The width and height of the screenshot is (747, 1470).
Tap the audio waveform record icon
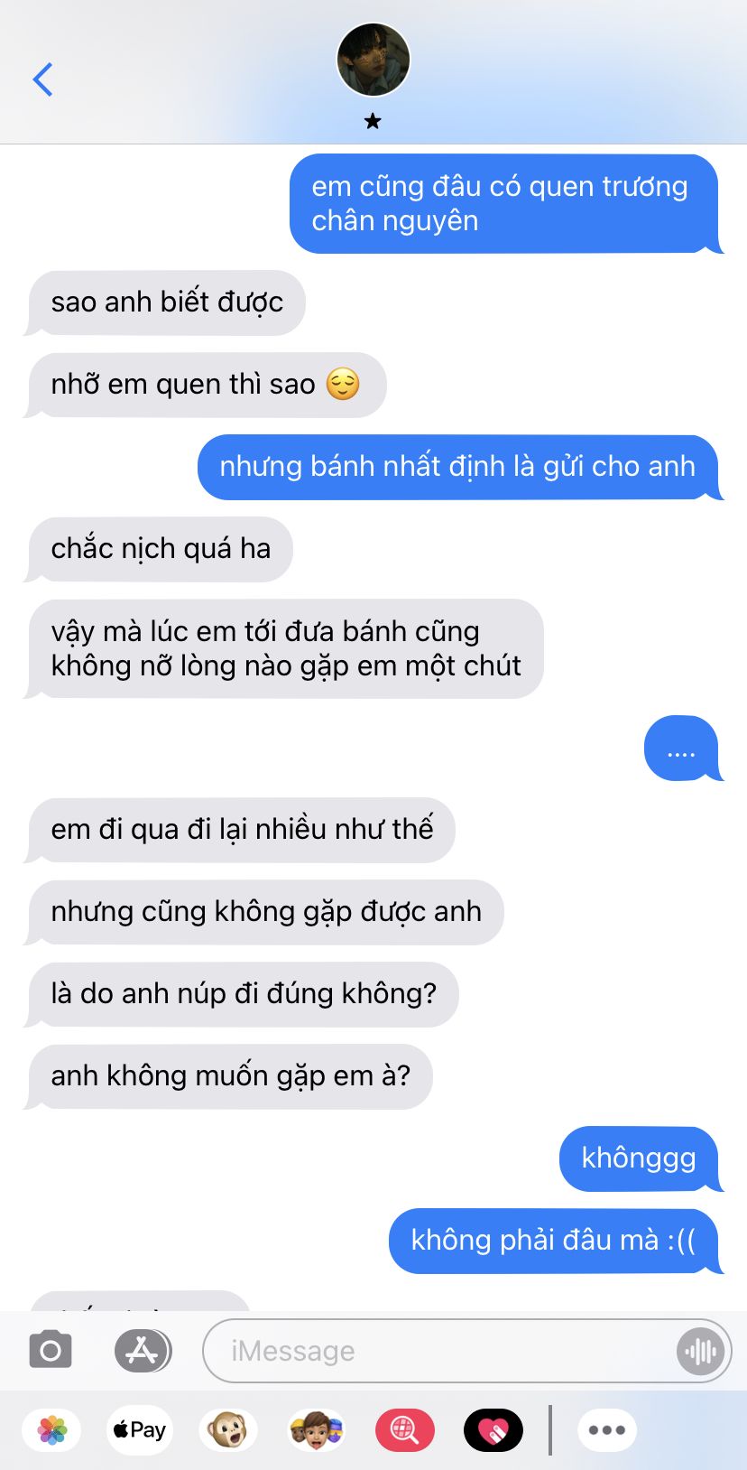point(700,1351)
